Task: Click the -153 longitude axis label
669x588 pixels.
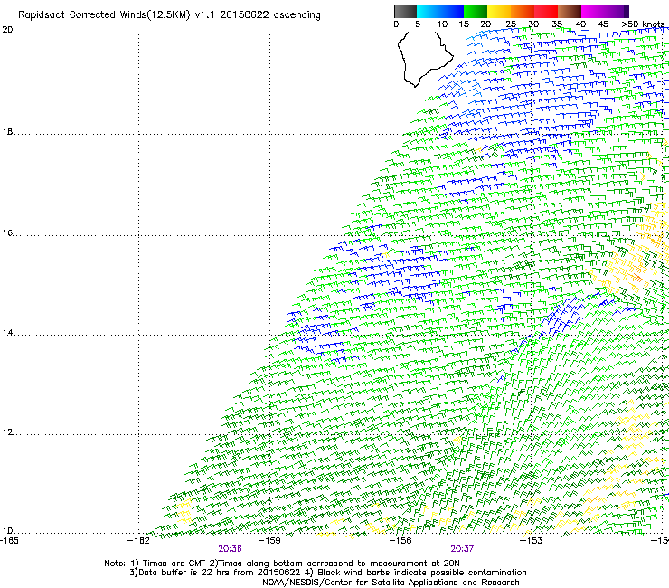Action: tap(532, 541)
